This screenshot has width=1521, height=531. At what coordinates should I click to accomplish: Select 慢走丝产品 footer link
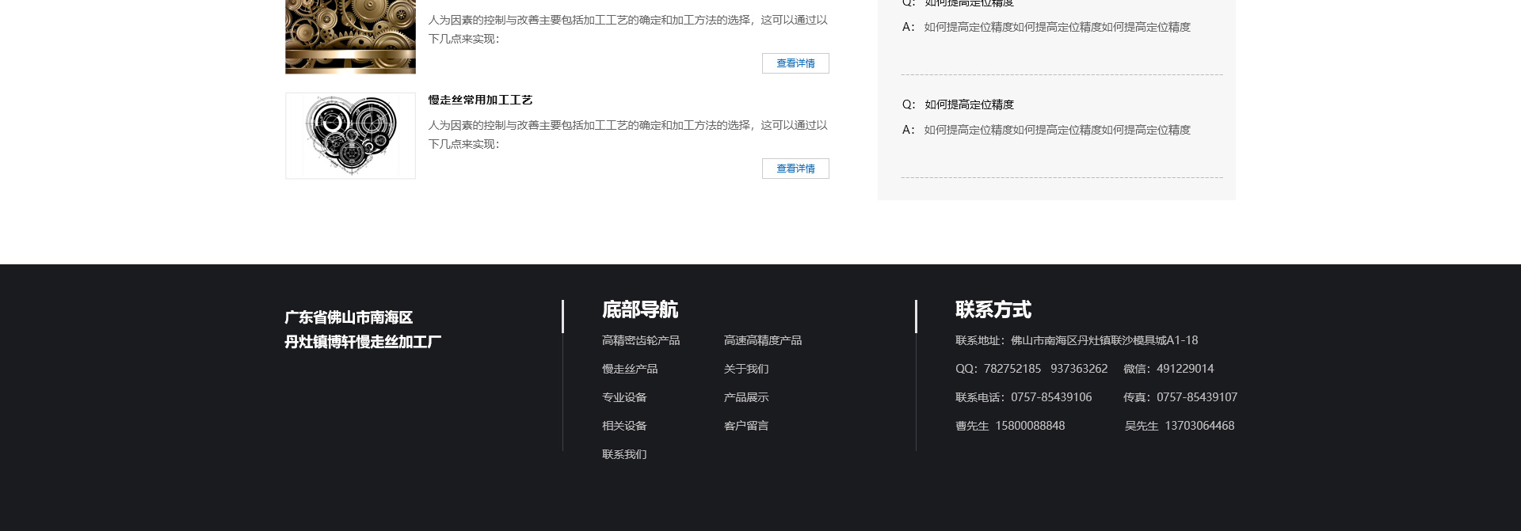629,369
